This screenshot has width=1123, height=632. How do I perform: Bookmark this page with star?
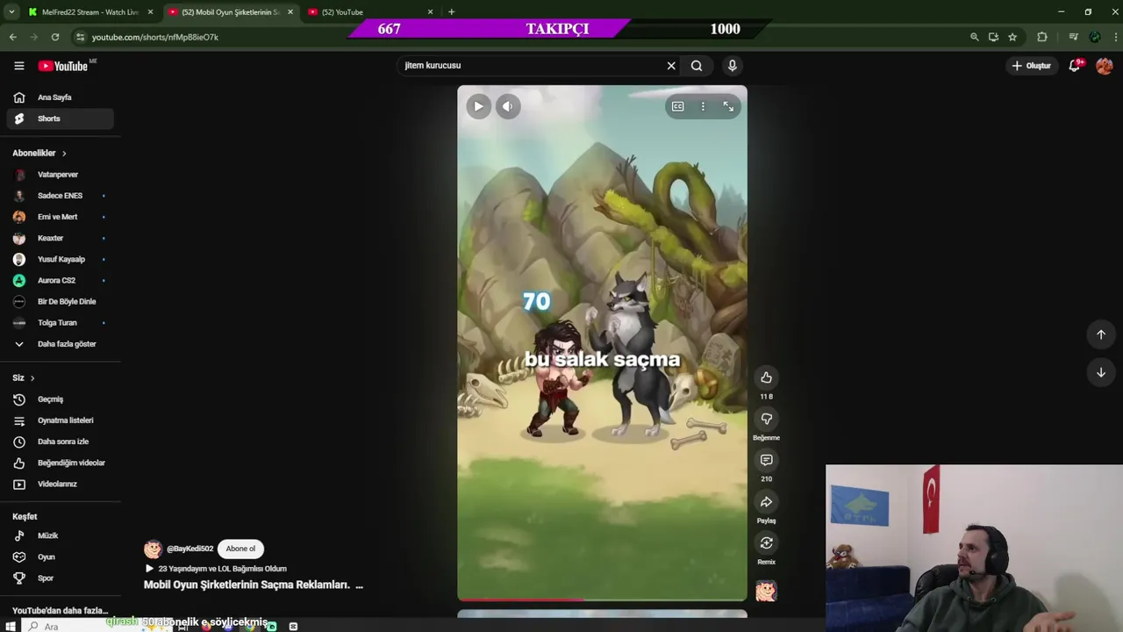pos(1012,37)
